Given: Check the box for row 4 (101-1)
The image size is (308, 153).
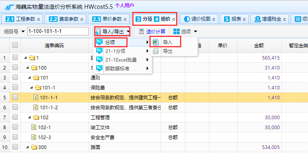Looking at the screenshot, I should pyautogui.click(x=15, y=87).
